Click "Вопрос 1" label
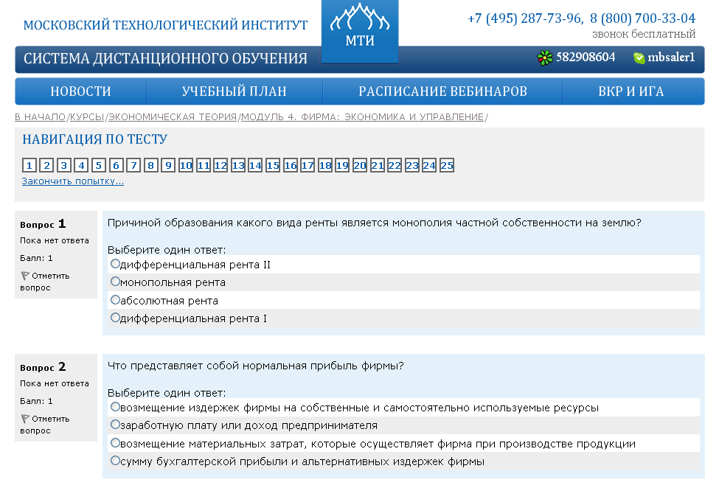 43,224
